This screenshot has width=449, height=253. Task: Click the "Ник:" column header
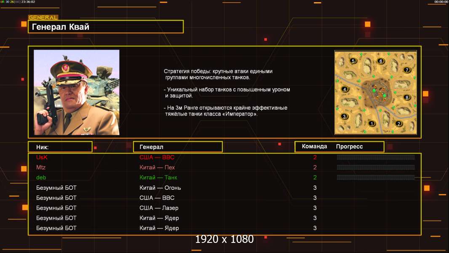pyautogui.click(x=60, y=147)
